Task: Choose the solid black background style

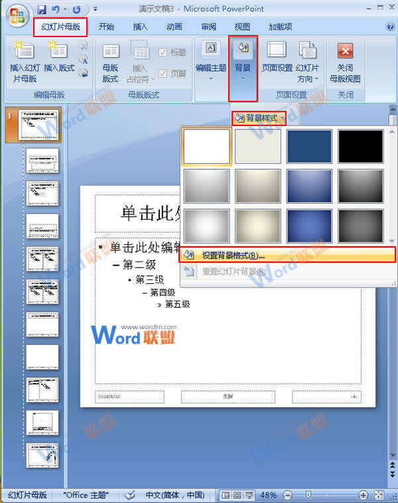Action: (x=360, y=146)
